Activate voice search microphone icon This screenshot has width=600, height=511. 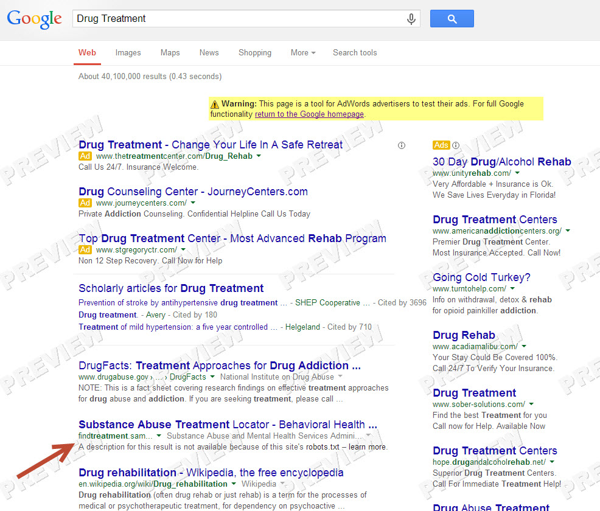point(411,19)
